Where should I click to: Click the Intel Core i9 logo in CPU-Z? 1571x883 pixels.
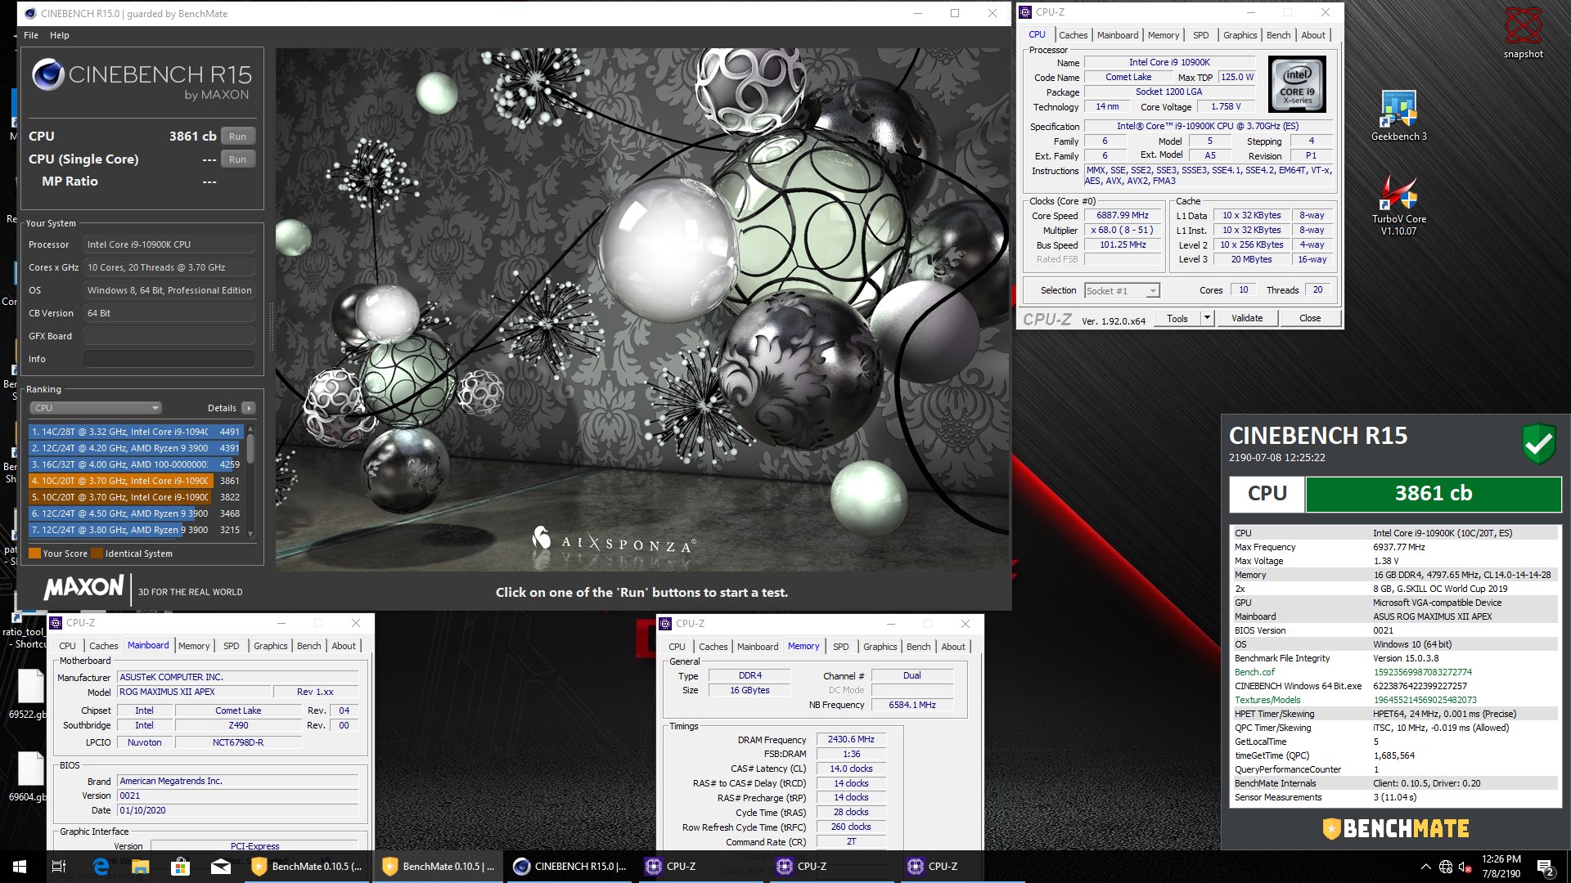[x=1298, y=85]
